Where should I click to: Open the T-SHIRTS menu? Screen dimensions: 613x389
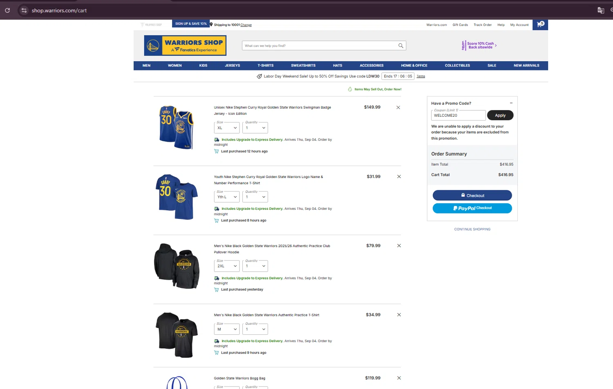(x=266, y=65)
